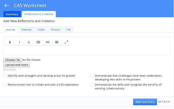Screen dimensions: 174x109
Task: Check Demonstrate skills of working collaboratively
Action: coord(92,84)
